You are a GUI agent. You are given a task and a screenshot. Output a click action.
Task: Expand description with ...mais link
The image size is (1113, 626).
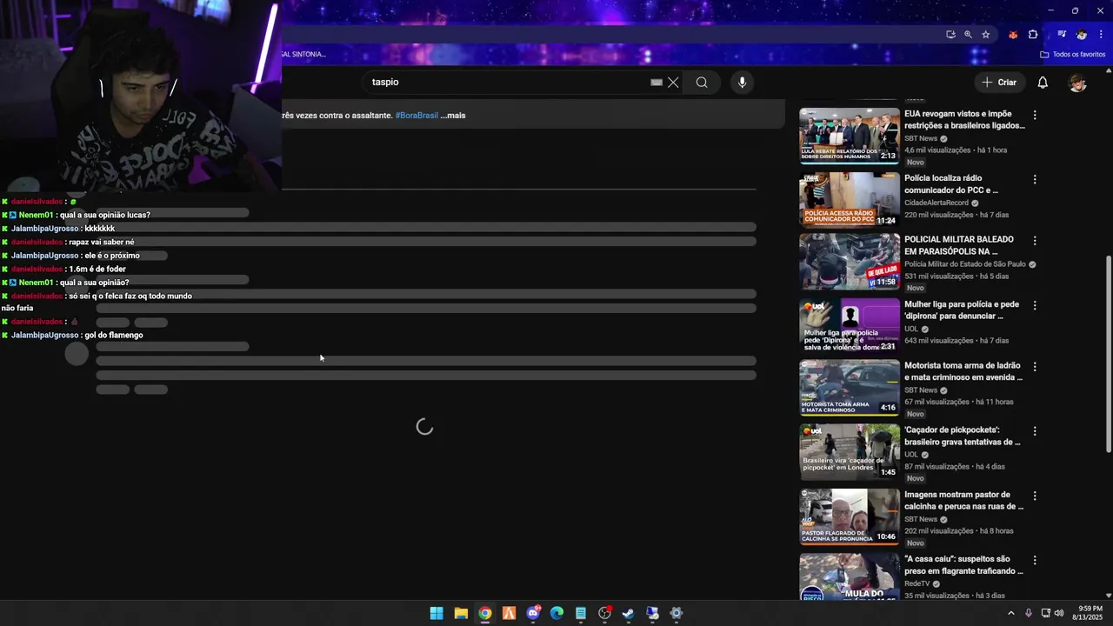(x=453, y=116)
